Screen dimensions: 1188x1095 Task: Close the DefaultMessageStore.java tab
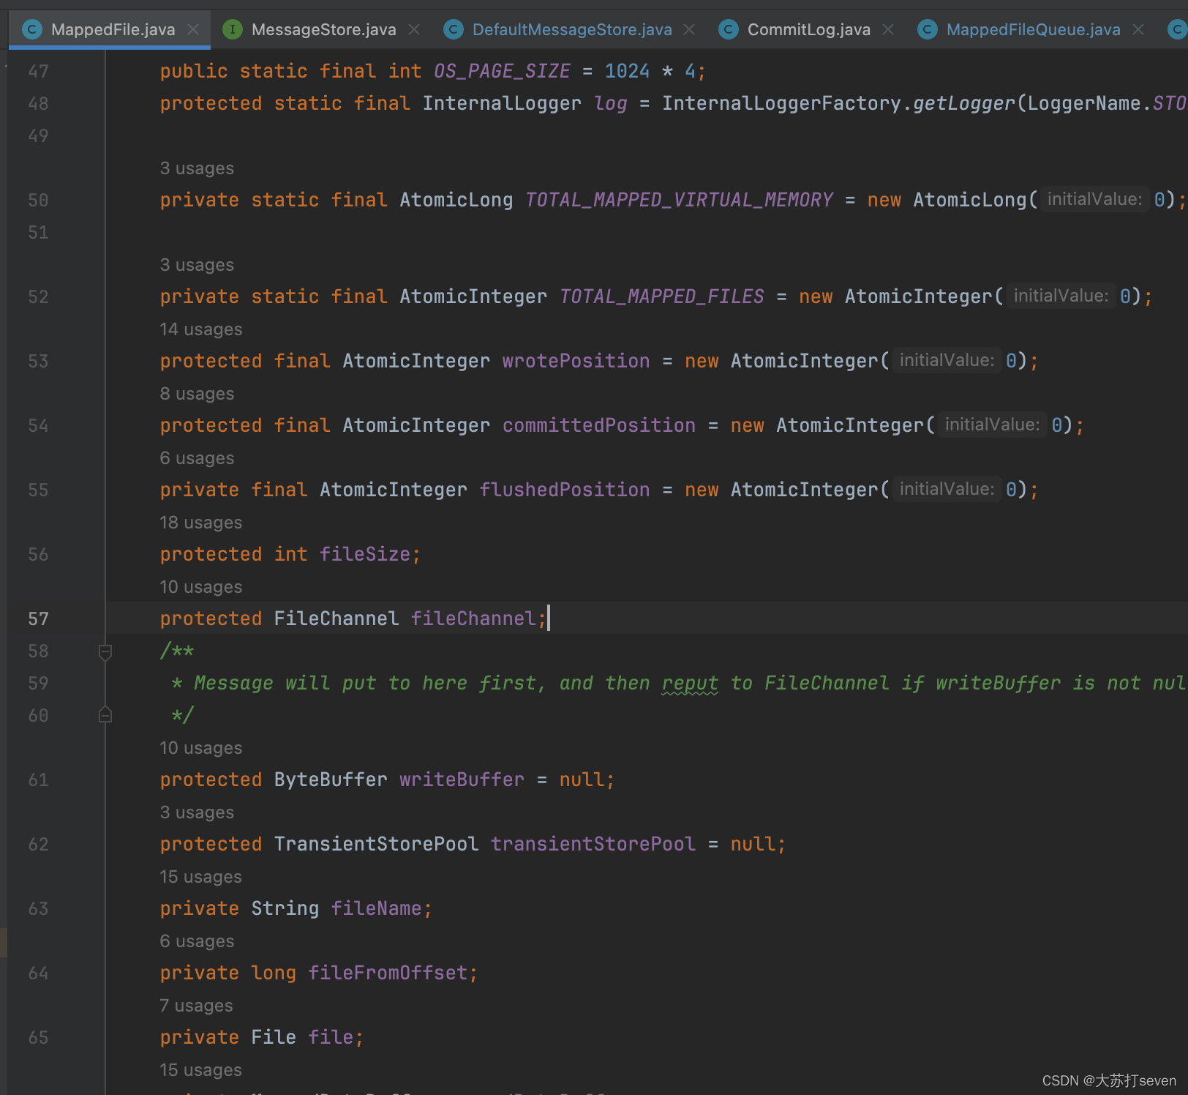pos(689,29)
